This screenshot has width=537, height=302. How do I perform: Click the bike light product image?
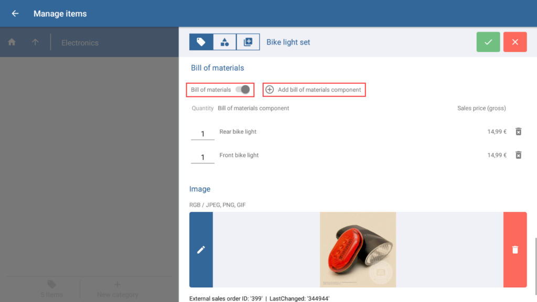pos(358,250)
